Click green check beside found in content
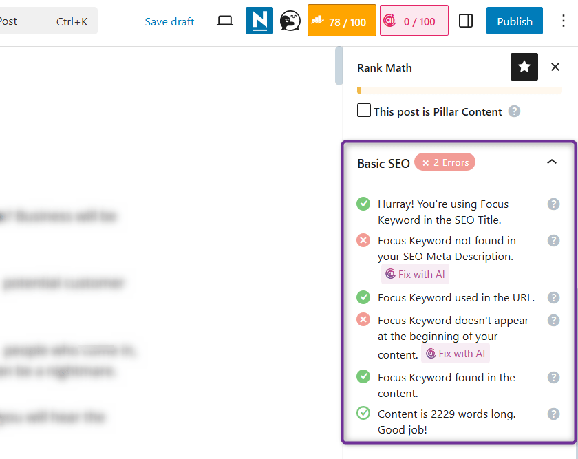578x459 pixels. [x=363, y=376]
